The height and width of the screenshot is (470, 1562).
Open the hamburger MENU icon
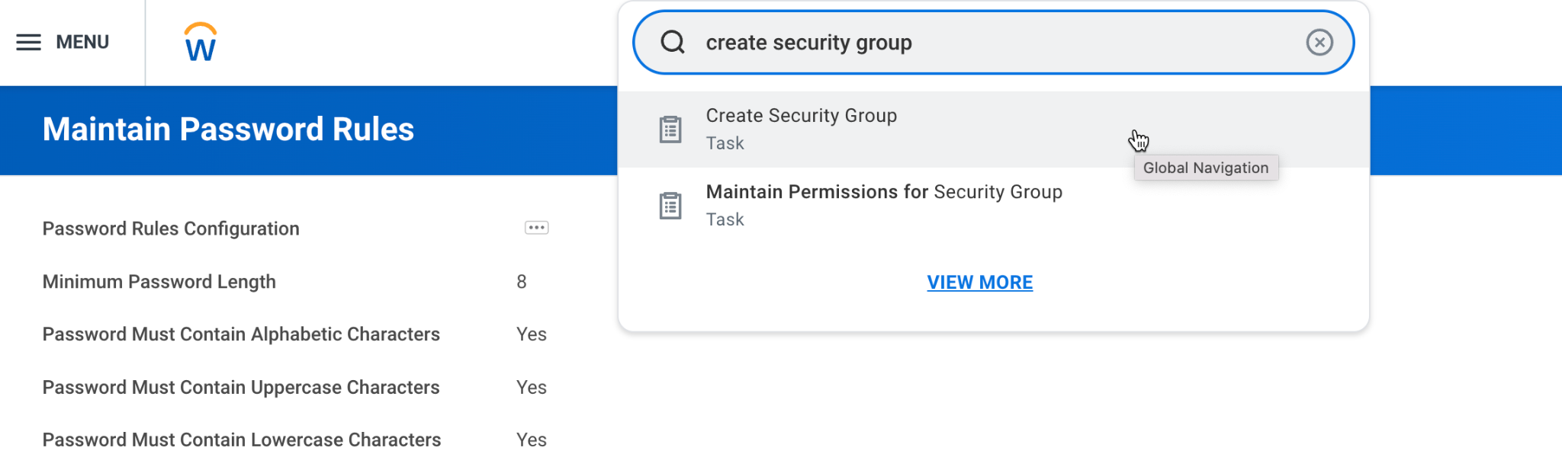tap(29, 42)
